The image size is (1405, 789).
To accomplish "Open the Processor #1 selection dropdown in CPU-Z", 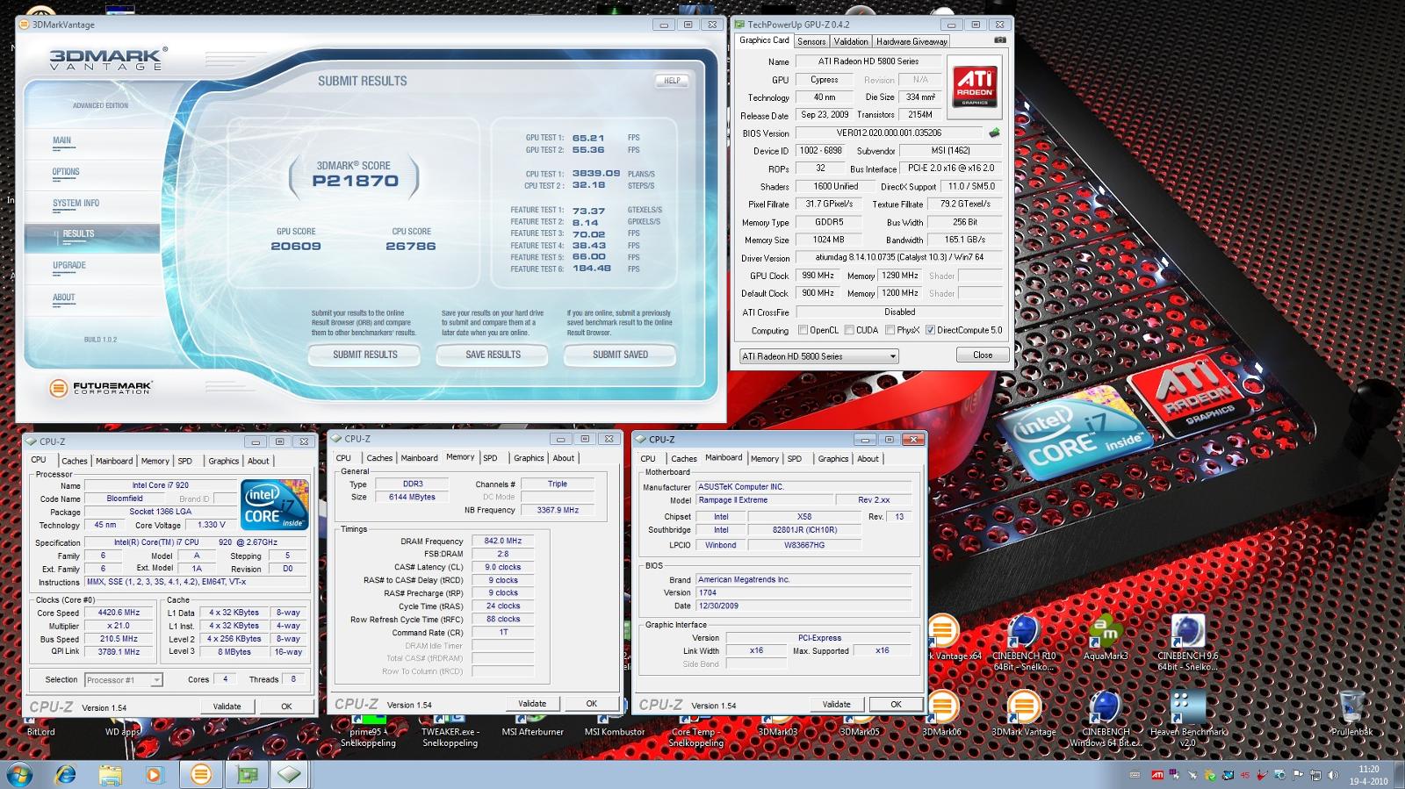I will (x=124, y=679).
